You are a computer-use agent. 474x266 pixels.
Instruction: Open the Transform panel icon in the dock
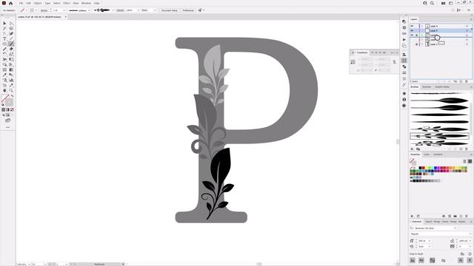(x=404, y=61)
